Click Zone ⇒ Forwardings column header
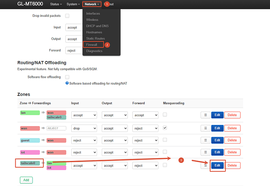This screenshot has height=186, width=270. tap(35, 103)
